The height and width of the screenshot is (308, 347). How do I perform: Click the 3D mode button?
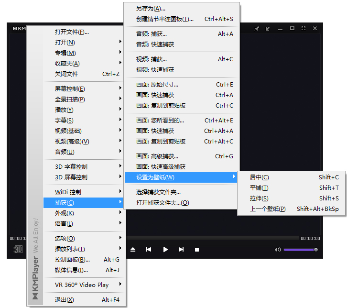point(18,249)
